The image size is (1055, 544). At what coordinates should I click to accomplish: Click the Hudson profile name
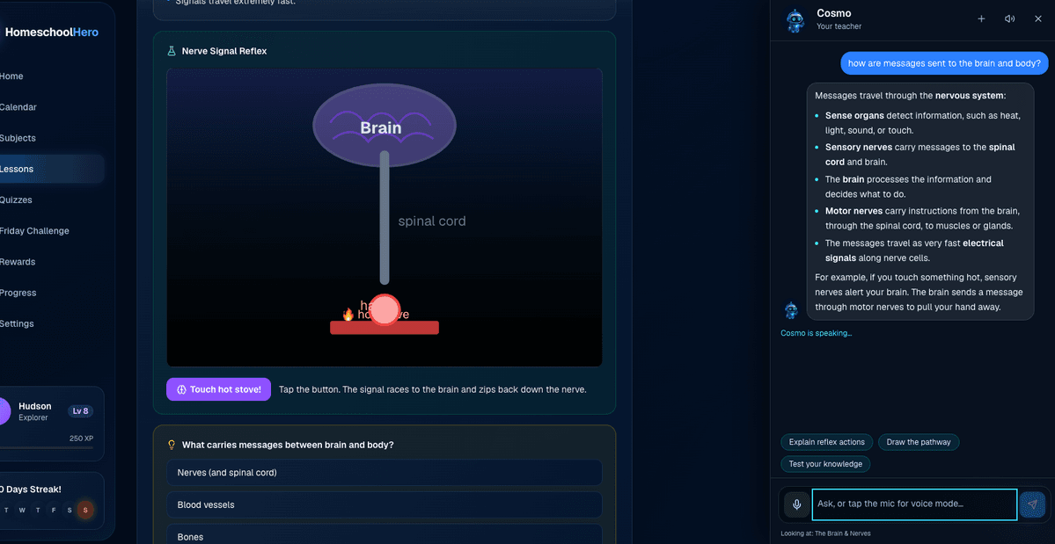(35, 406)
